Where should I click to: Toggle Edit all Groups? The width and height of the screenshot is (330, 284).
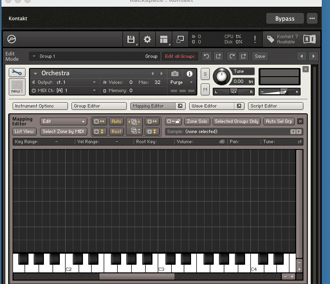[180, 56]
